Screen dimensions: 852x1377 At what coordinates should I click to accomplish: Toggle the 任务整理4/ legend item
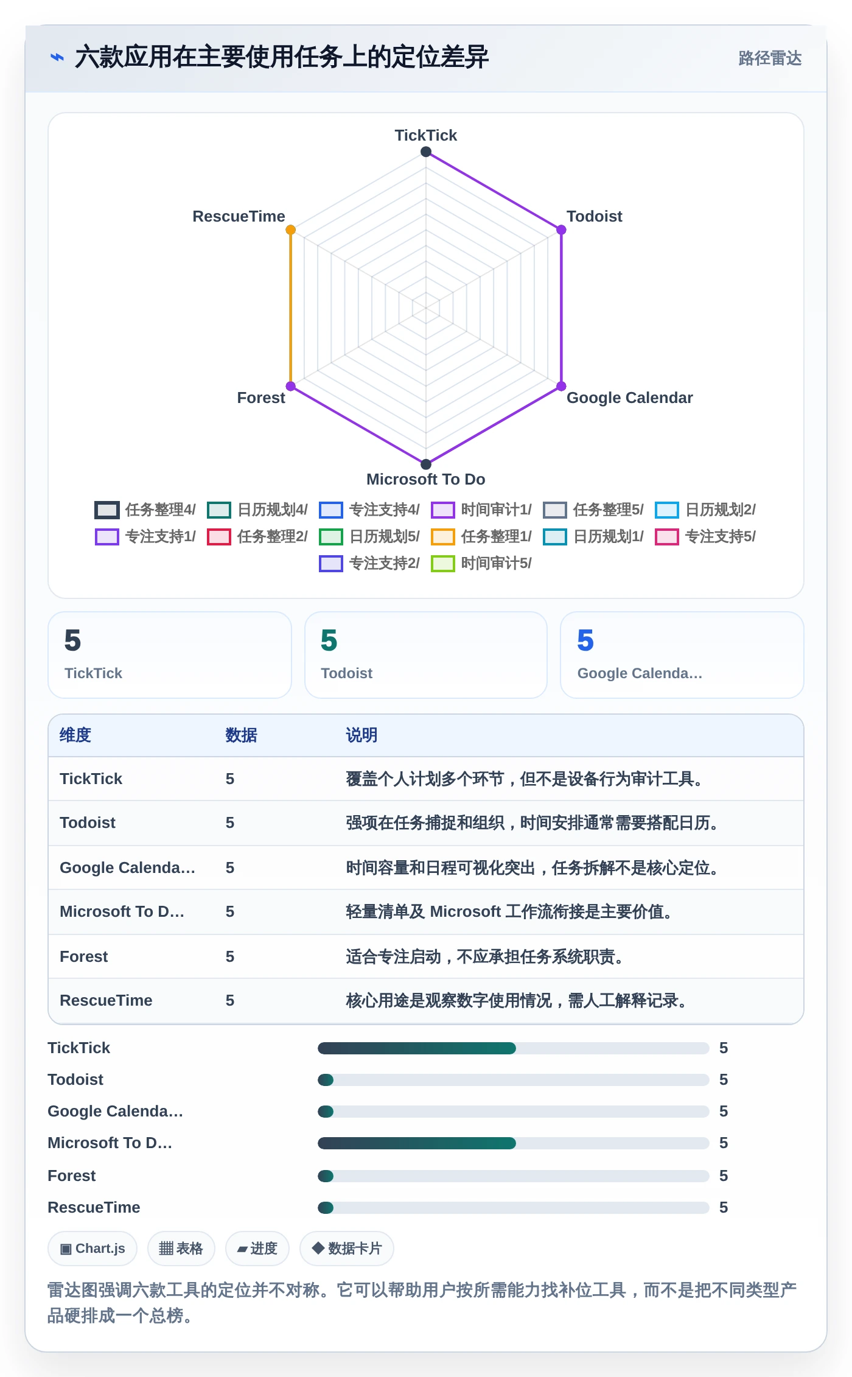pyautogui.click(x=145, y=510)
